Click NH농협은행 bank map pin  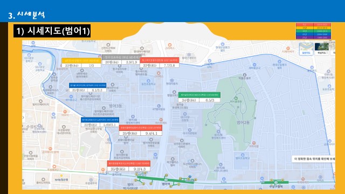61,176
